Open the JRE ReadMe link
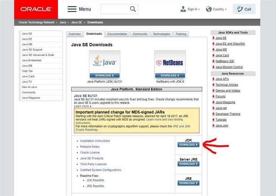Image resolution: width=276 pixels, height=196 pixels. 95,186
